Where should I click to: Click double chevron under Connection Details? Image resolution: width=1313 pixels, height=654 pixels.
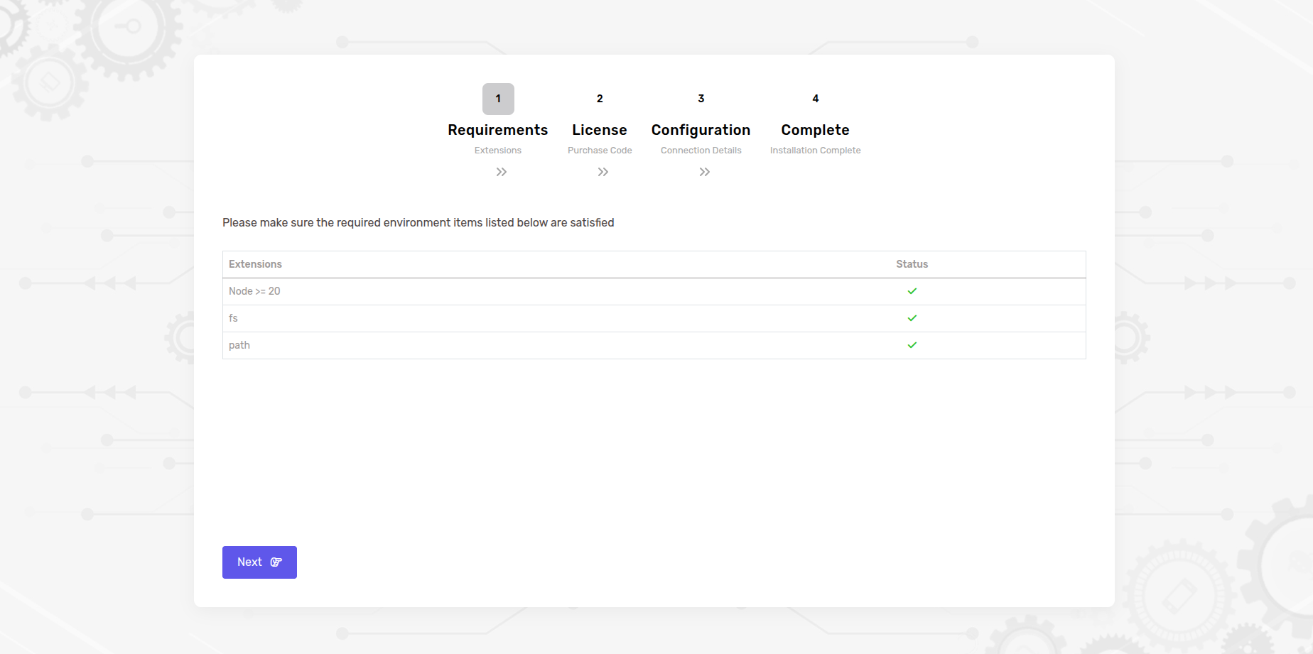point(705,172)
